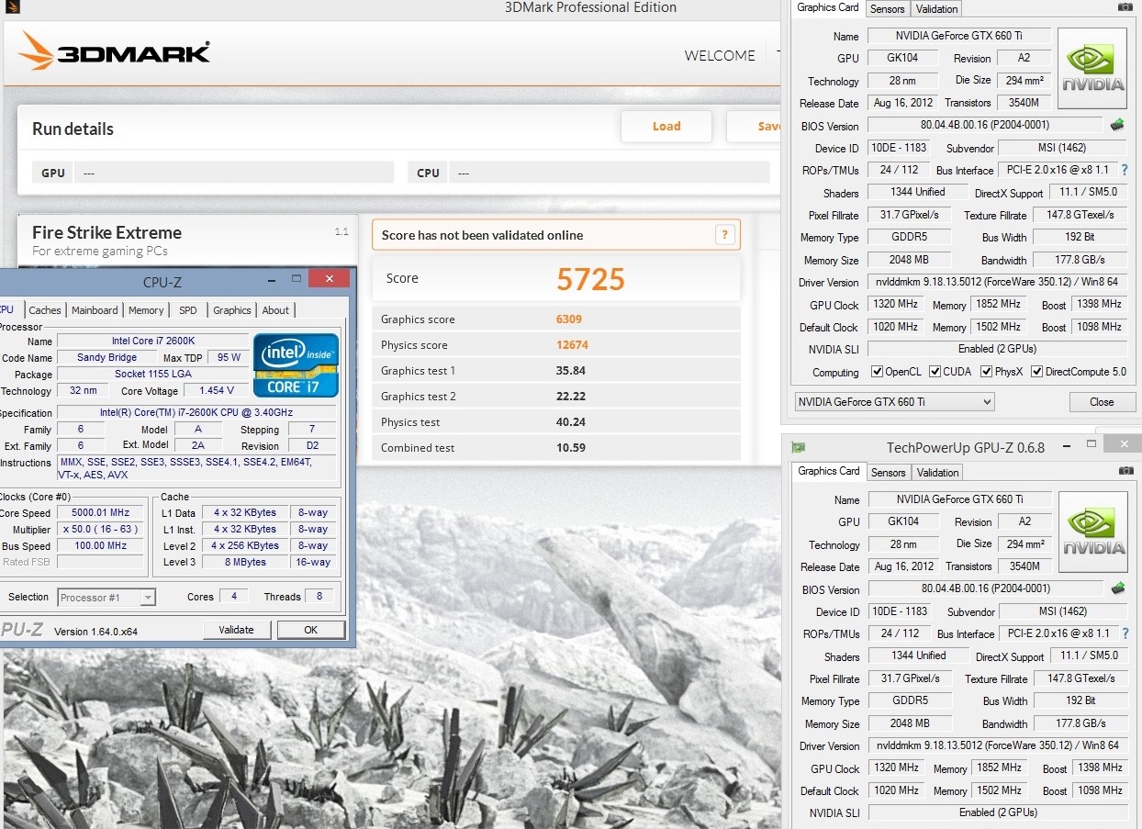Click the Fire Strike Extreme heading
1142x829 pixels.
pyautogui.click(x=106, y=232)
